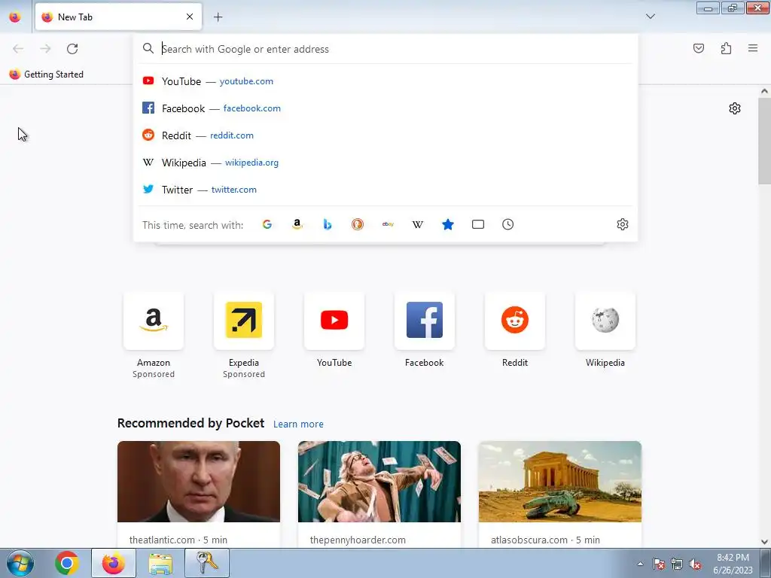
Task: Search this time with DuckDuckGo icon
Action: coord(358,224)
